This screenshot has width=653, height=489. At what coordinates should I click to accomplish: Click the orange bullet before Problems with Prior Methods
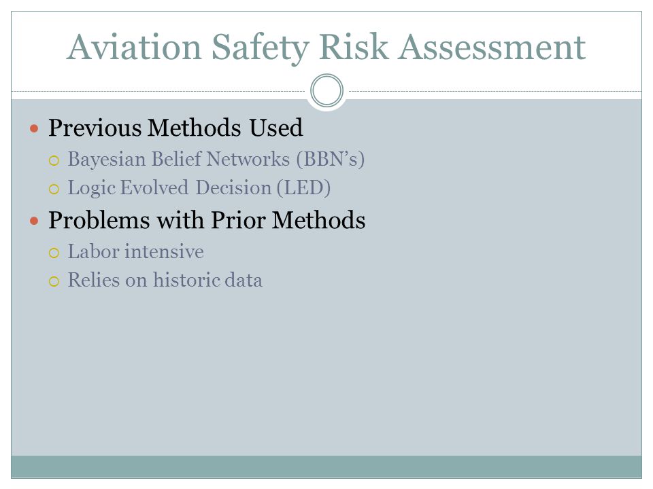[34, 221]
